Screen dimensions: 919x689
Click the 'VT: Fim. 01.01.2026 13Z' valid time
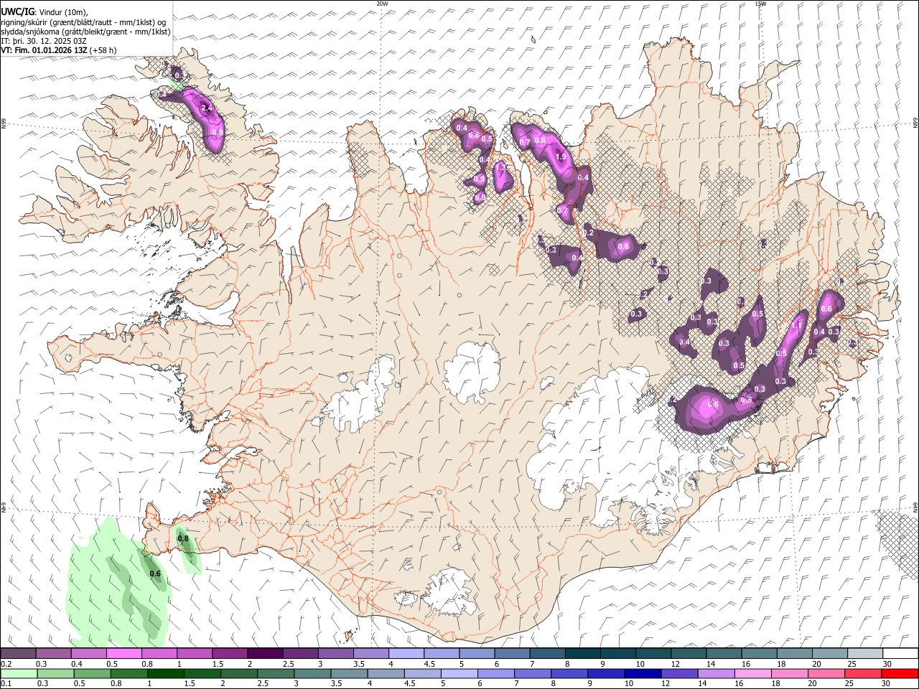45,50
